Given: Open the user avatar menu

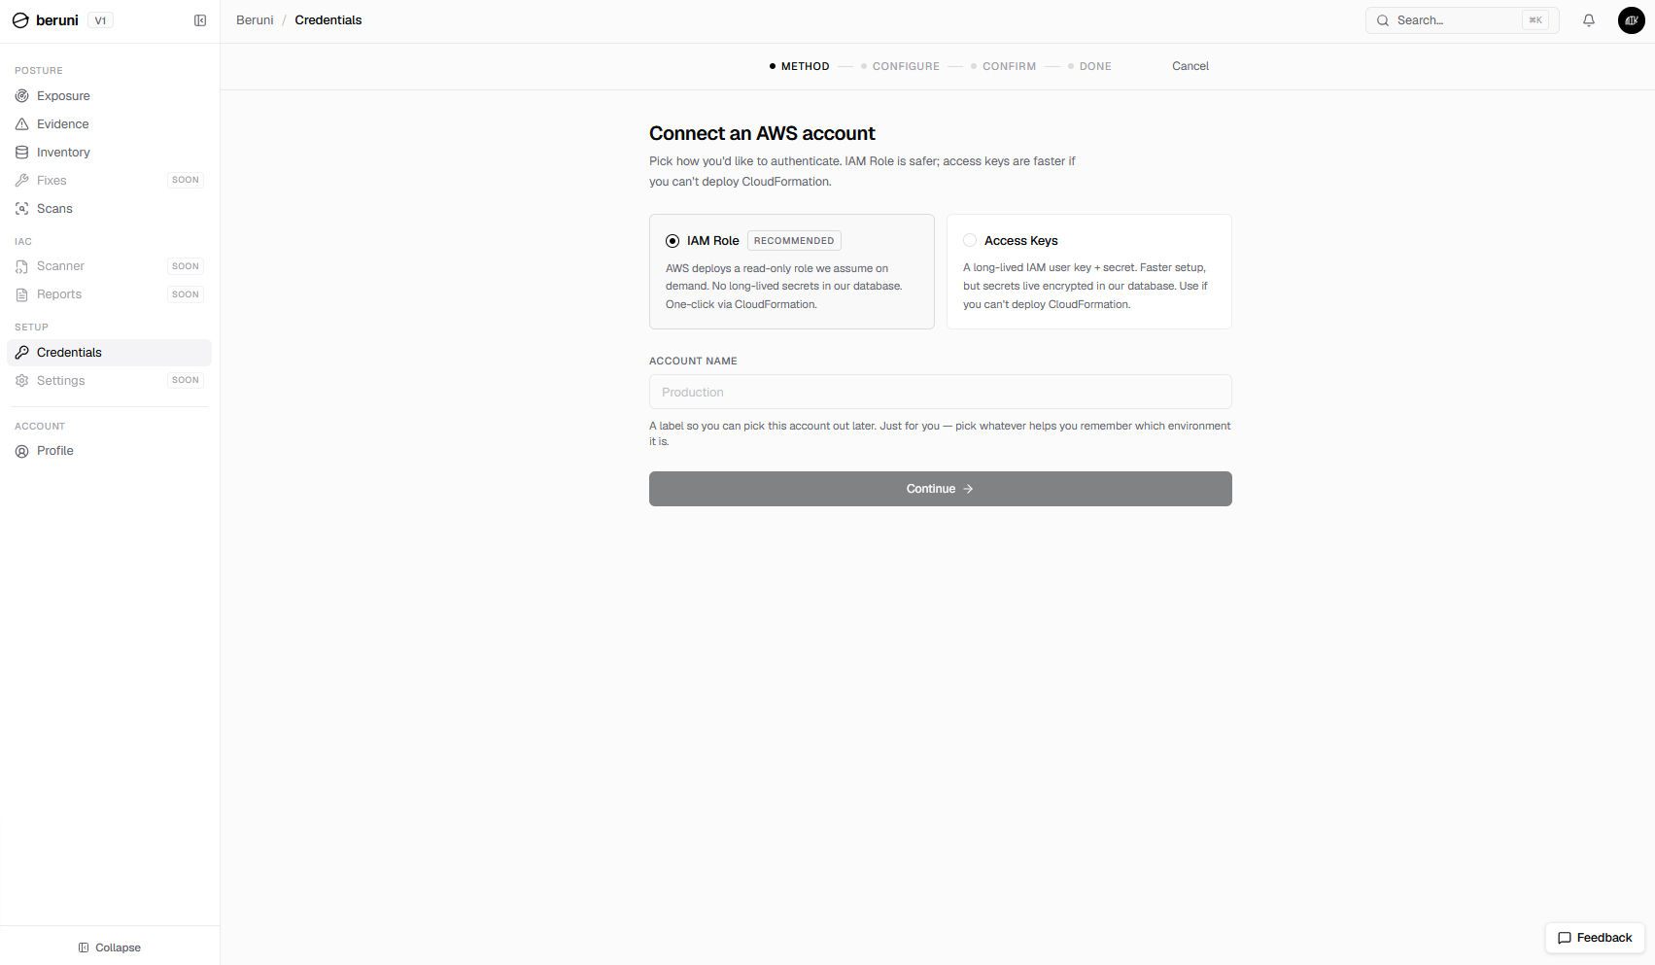Looking at the screenshot, I should click(x=1632, y=20).
